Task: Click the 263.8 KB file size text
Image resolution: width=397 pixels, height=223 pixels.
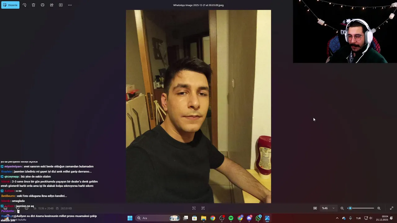Action: point(66,208)
